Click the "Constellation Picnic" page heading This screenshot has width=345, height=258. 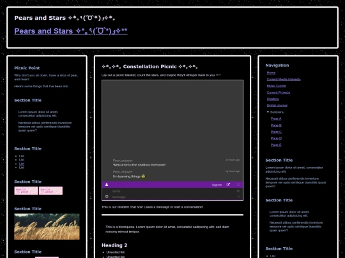(x=150, y=67)
